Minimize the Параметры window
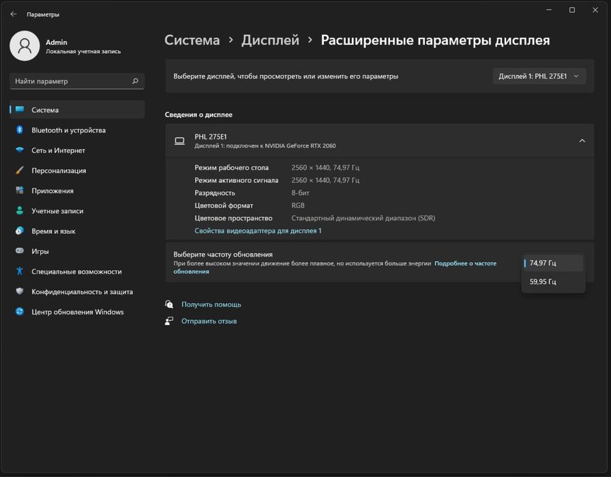This screenshot has height=477, width=611. pos(549,10)
